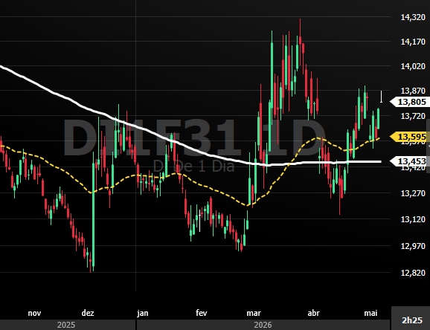This screenshot has width=430, height=330.
Task: Click the dez month label on time axis
Action: pos(88,313)
